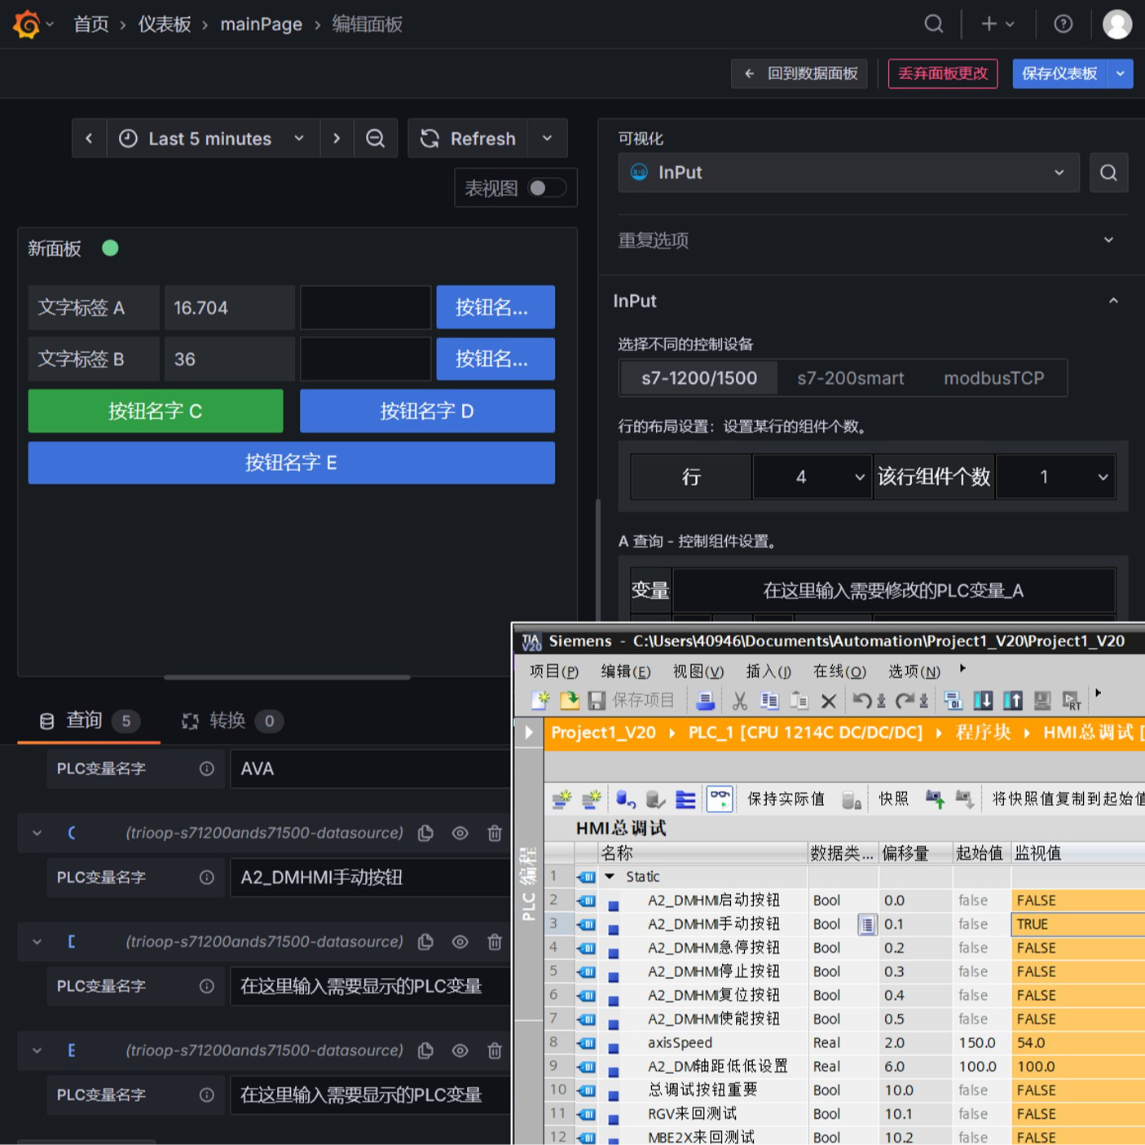1145x1145 pixels.
Task: Show info for A2_DMHMI手动按钮 variable name
Action: click(207, 877)
